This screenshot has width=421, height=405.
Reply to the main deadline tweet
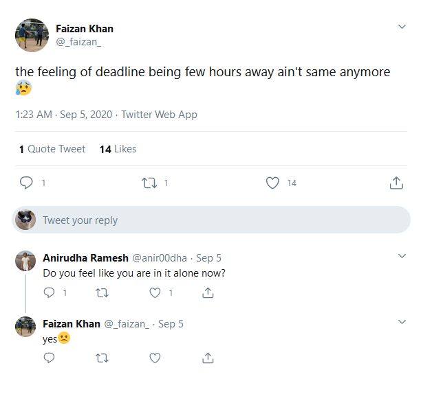[x=27, y=183]
